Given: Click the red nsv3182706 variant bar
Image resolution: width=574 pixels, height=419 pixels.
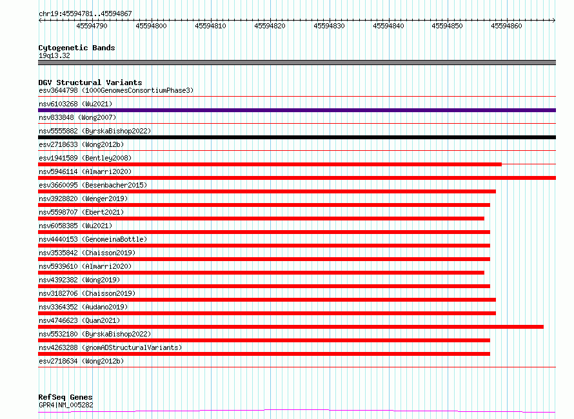Looking at the screenshot, I should pos(267,300).
